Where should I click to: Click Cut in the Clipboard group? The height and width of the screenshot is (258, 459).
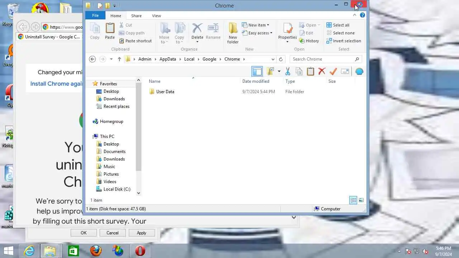pyautogui.click(x=126, y=25)
